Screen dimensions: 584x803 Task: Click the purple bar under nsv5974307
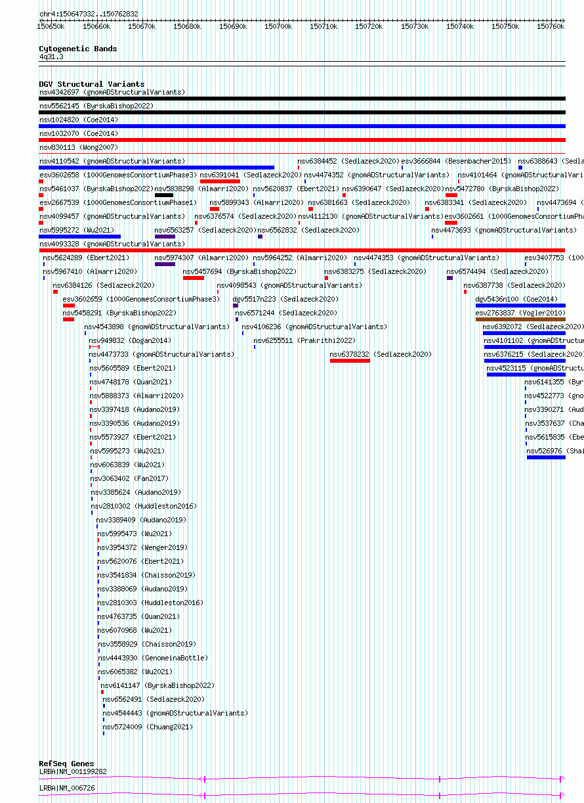(165, 264)
